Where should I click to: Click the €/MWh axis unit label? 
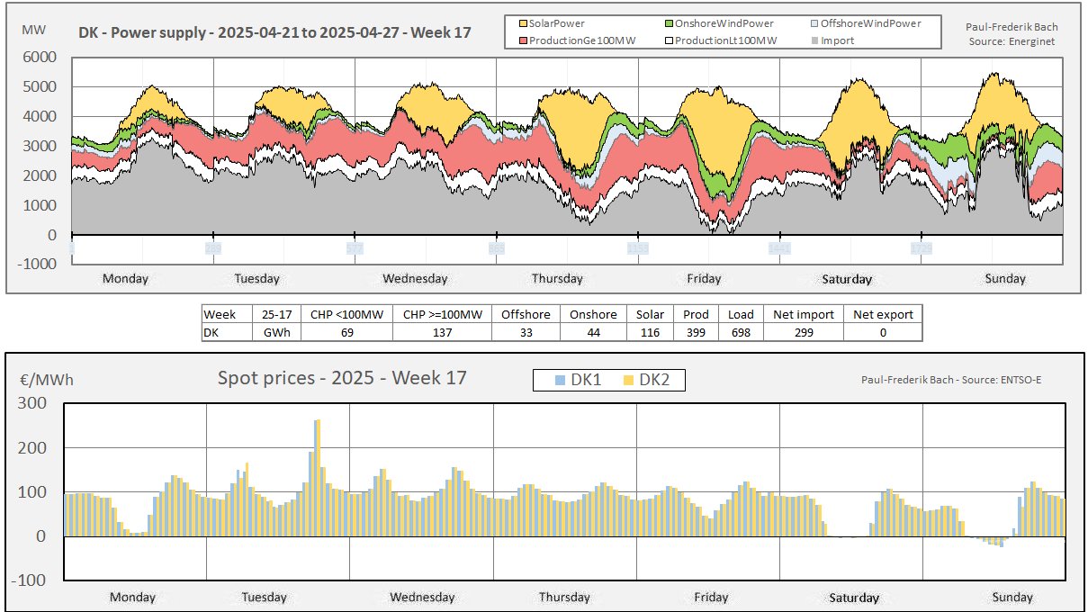47,380
